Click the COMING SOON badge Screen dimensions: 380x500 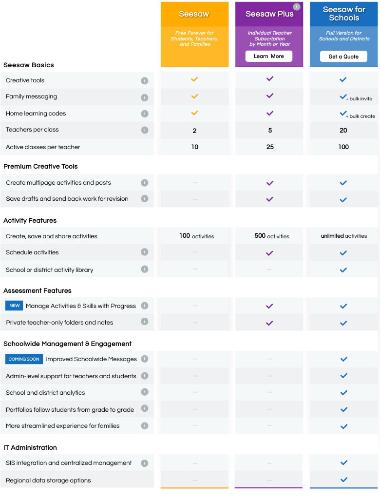point(24,359)
